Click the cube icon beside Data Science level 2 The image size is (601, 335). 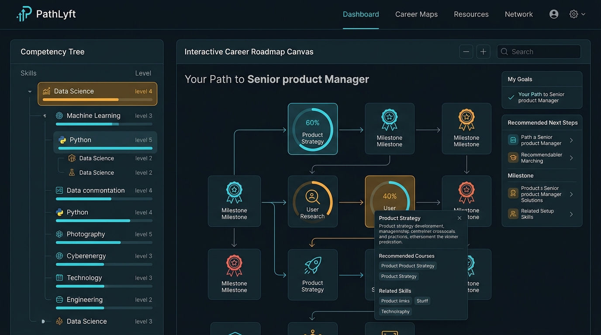pyautogui.click(x=72, y=158)
